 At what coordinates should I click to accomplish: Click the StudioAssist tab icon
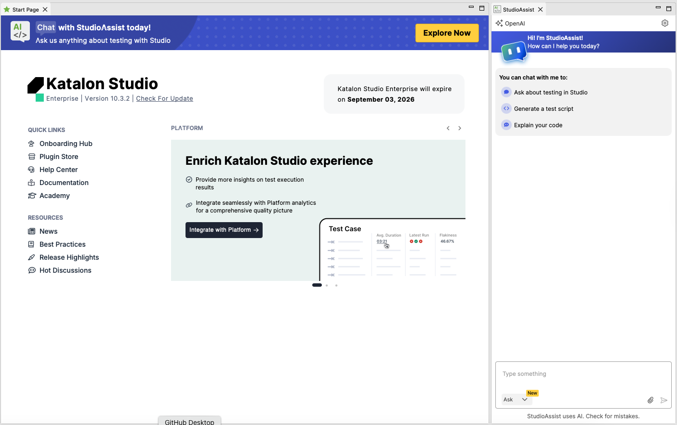point(497,9)
